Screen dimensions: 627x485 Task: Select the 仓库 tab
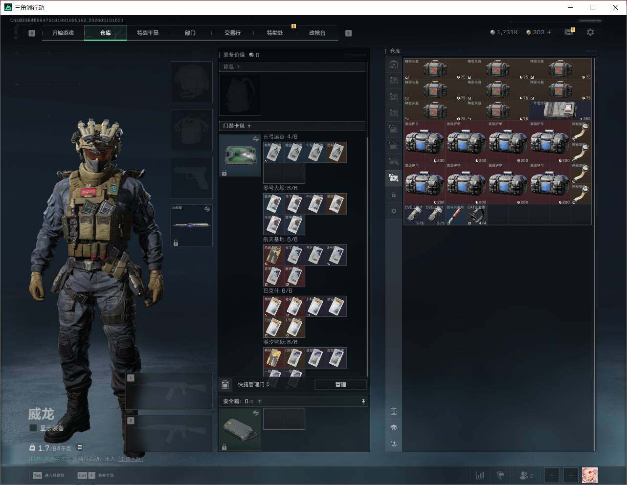pyautogui.click(x=106, y=33)
